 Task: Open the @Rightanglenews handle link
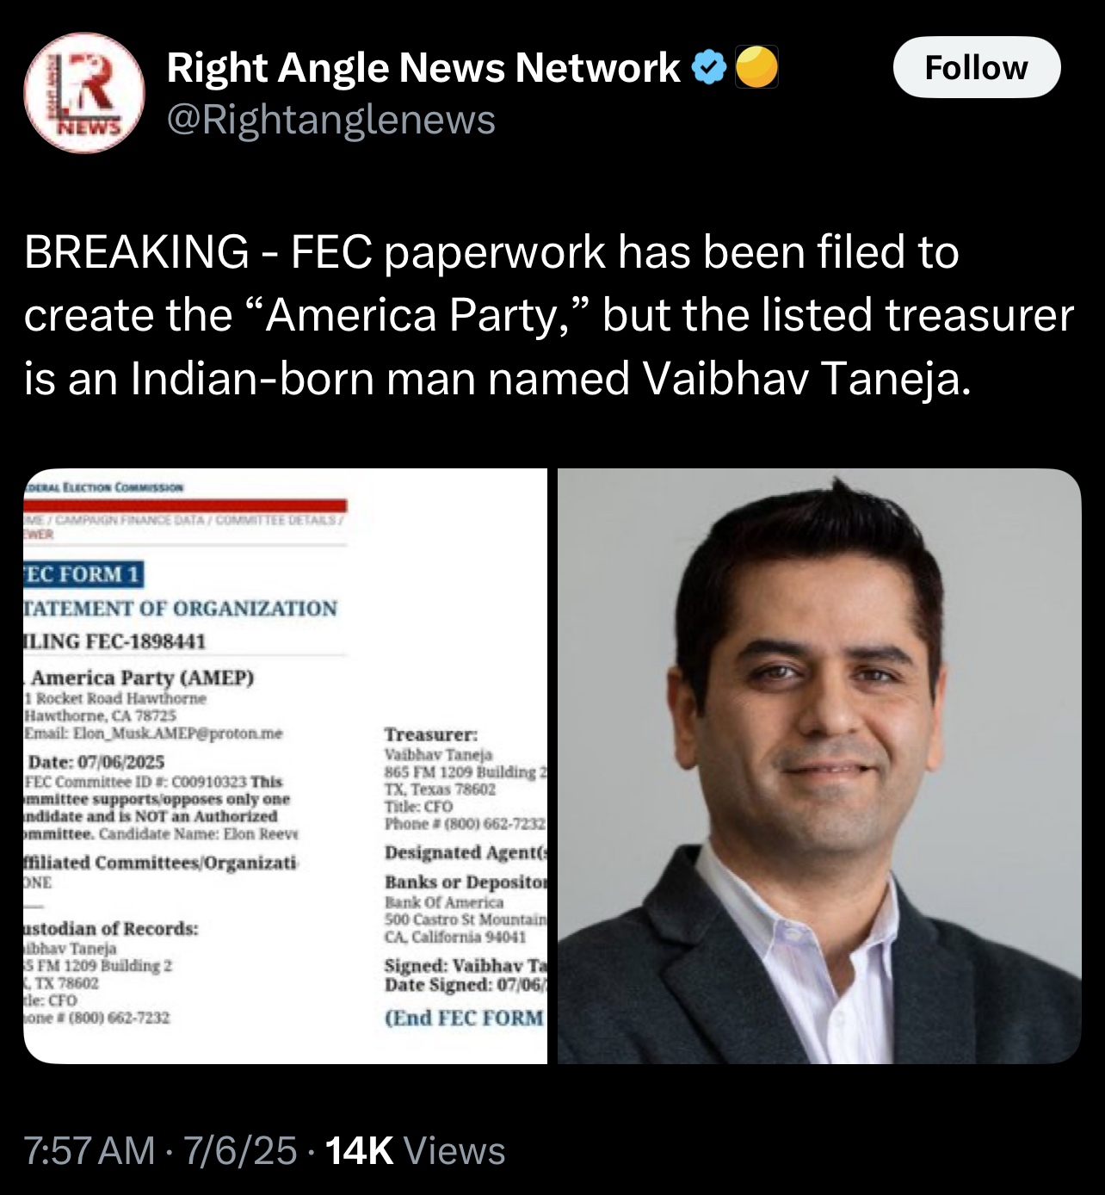[x=330, y=120]
